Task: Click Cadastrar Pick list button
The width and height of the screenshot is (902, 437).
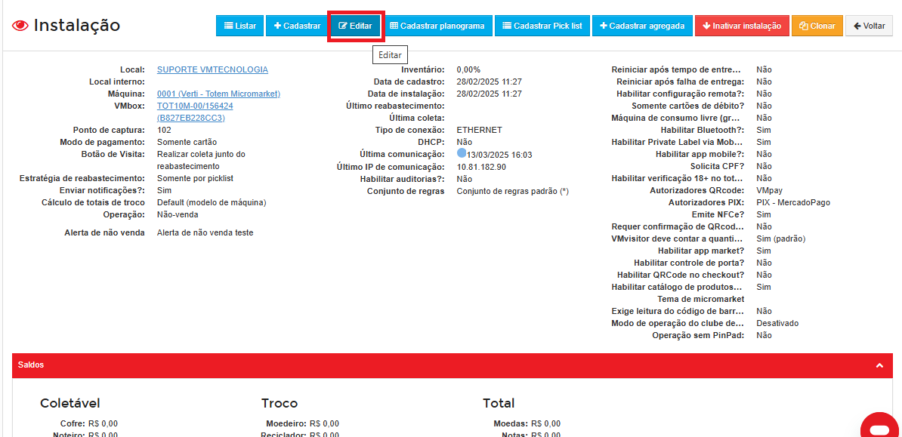Action: pyautogui.click(x=542, y=26)
